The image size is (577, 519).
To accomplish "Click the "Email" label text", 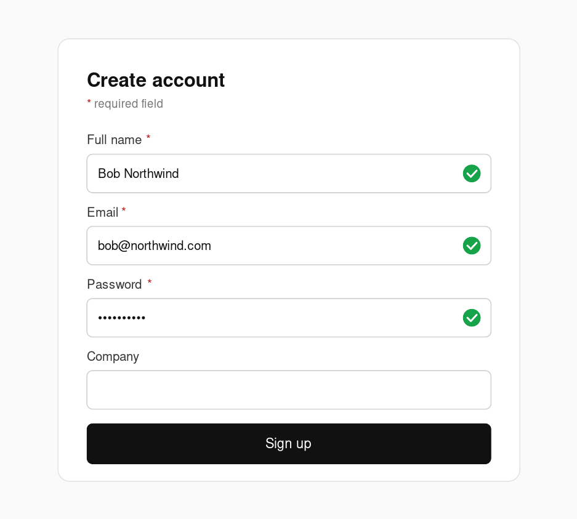I will tap(102, 212).
